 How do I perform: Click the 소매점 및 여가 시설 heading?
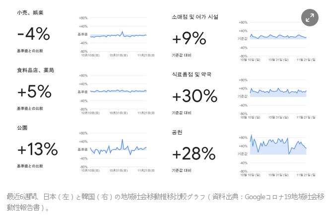point(195,17)
